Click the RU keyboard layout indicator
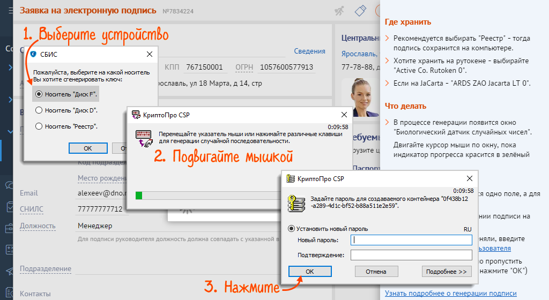549x300 pixels. pyautogui.click(x=468, y=229)
